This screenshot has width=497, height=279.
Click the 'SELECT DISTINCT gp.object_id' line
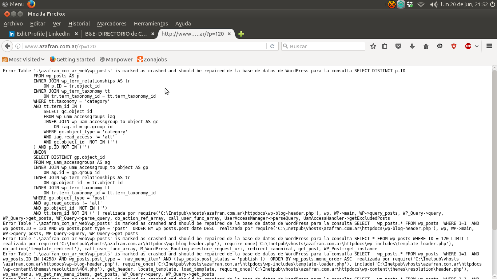tap(69, 157)
